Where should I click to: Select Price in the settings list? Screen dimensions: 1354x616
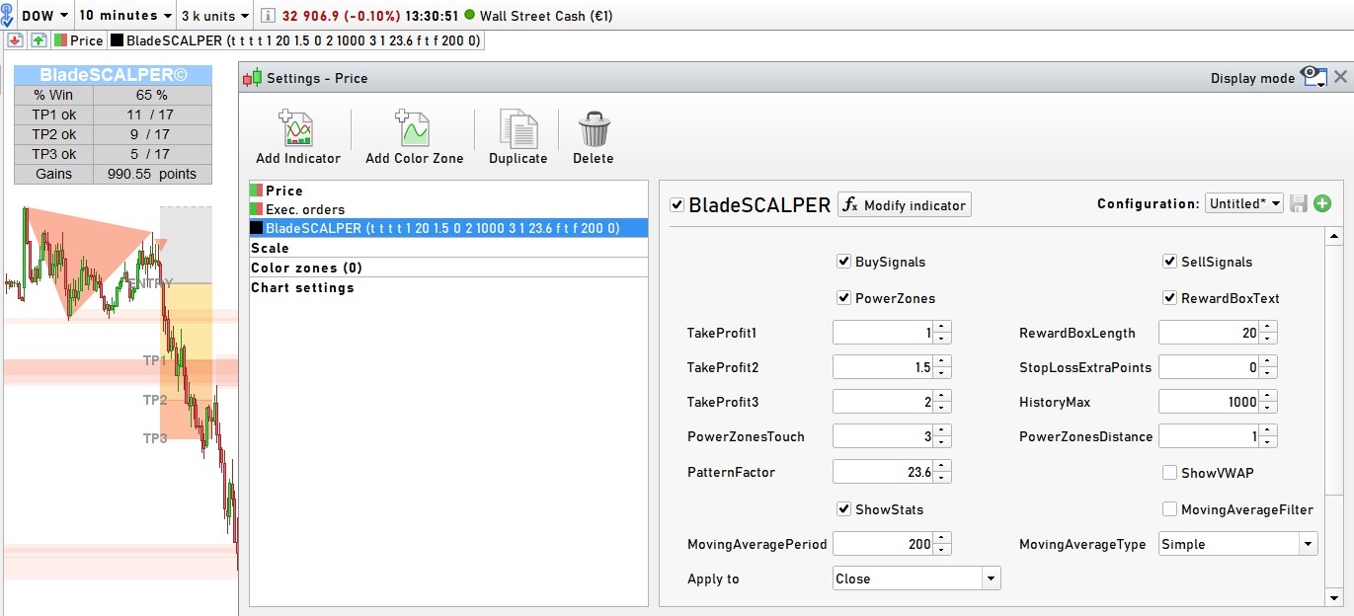[x=449, y=191]
